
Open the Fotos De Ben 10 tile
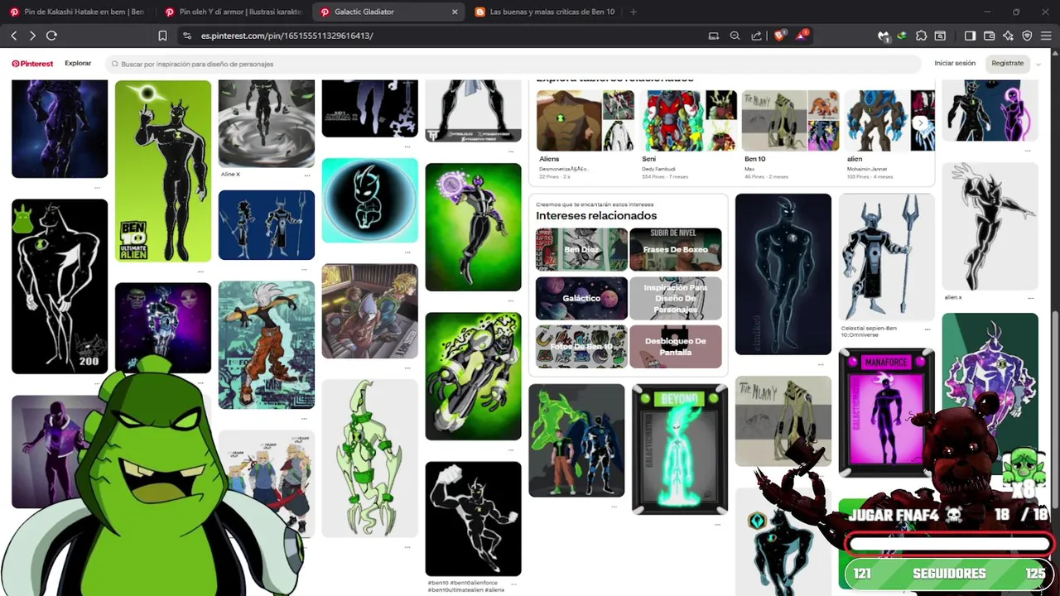(x=581, y=346)
